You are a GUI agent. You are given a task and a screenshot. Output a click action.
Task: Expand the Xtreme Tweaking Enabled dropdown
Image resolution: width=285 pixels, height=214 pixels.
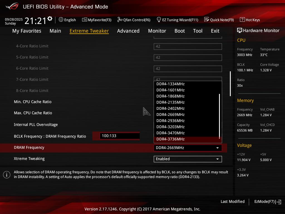pos(188,159)
